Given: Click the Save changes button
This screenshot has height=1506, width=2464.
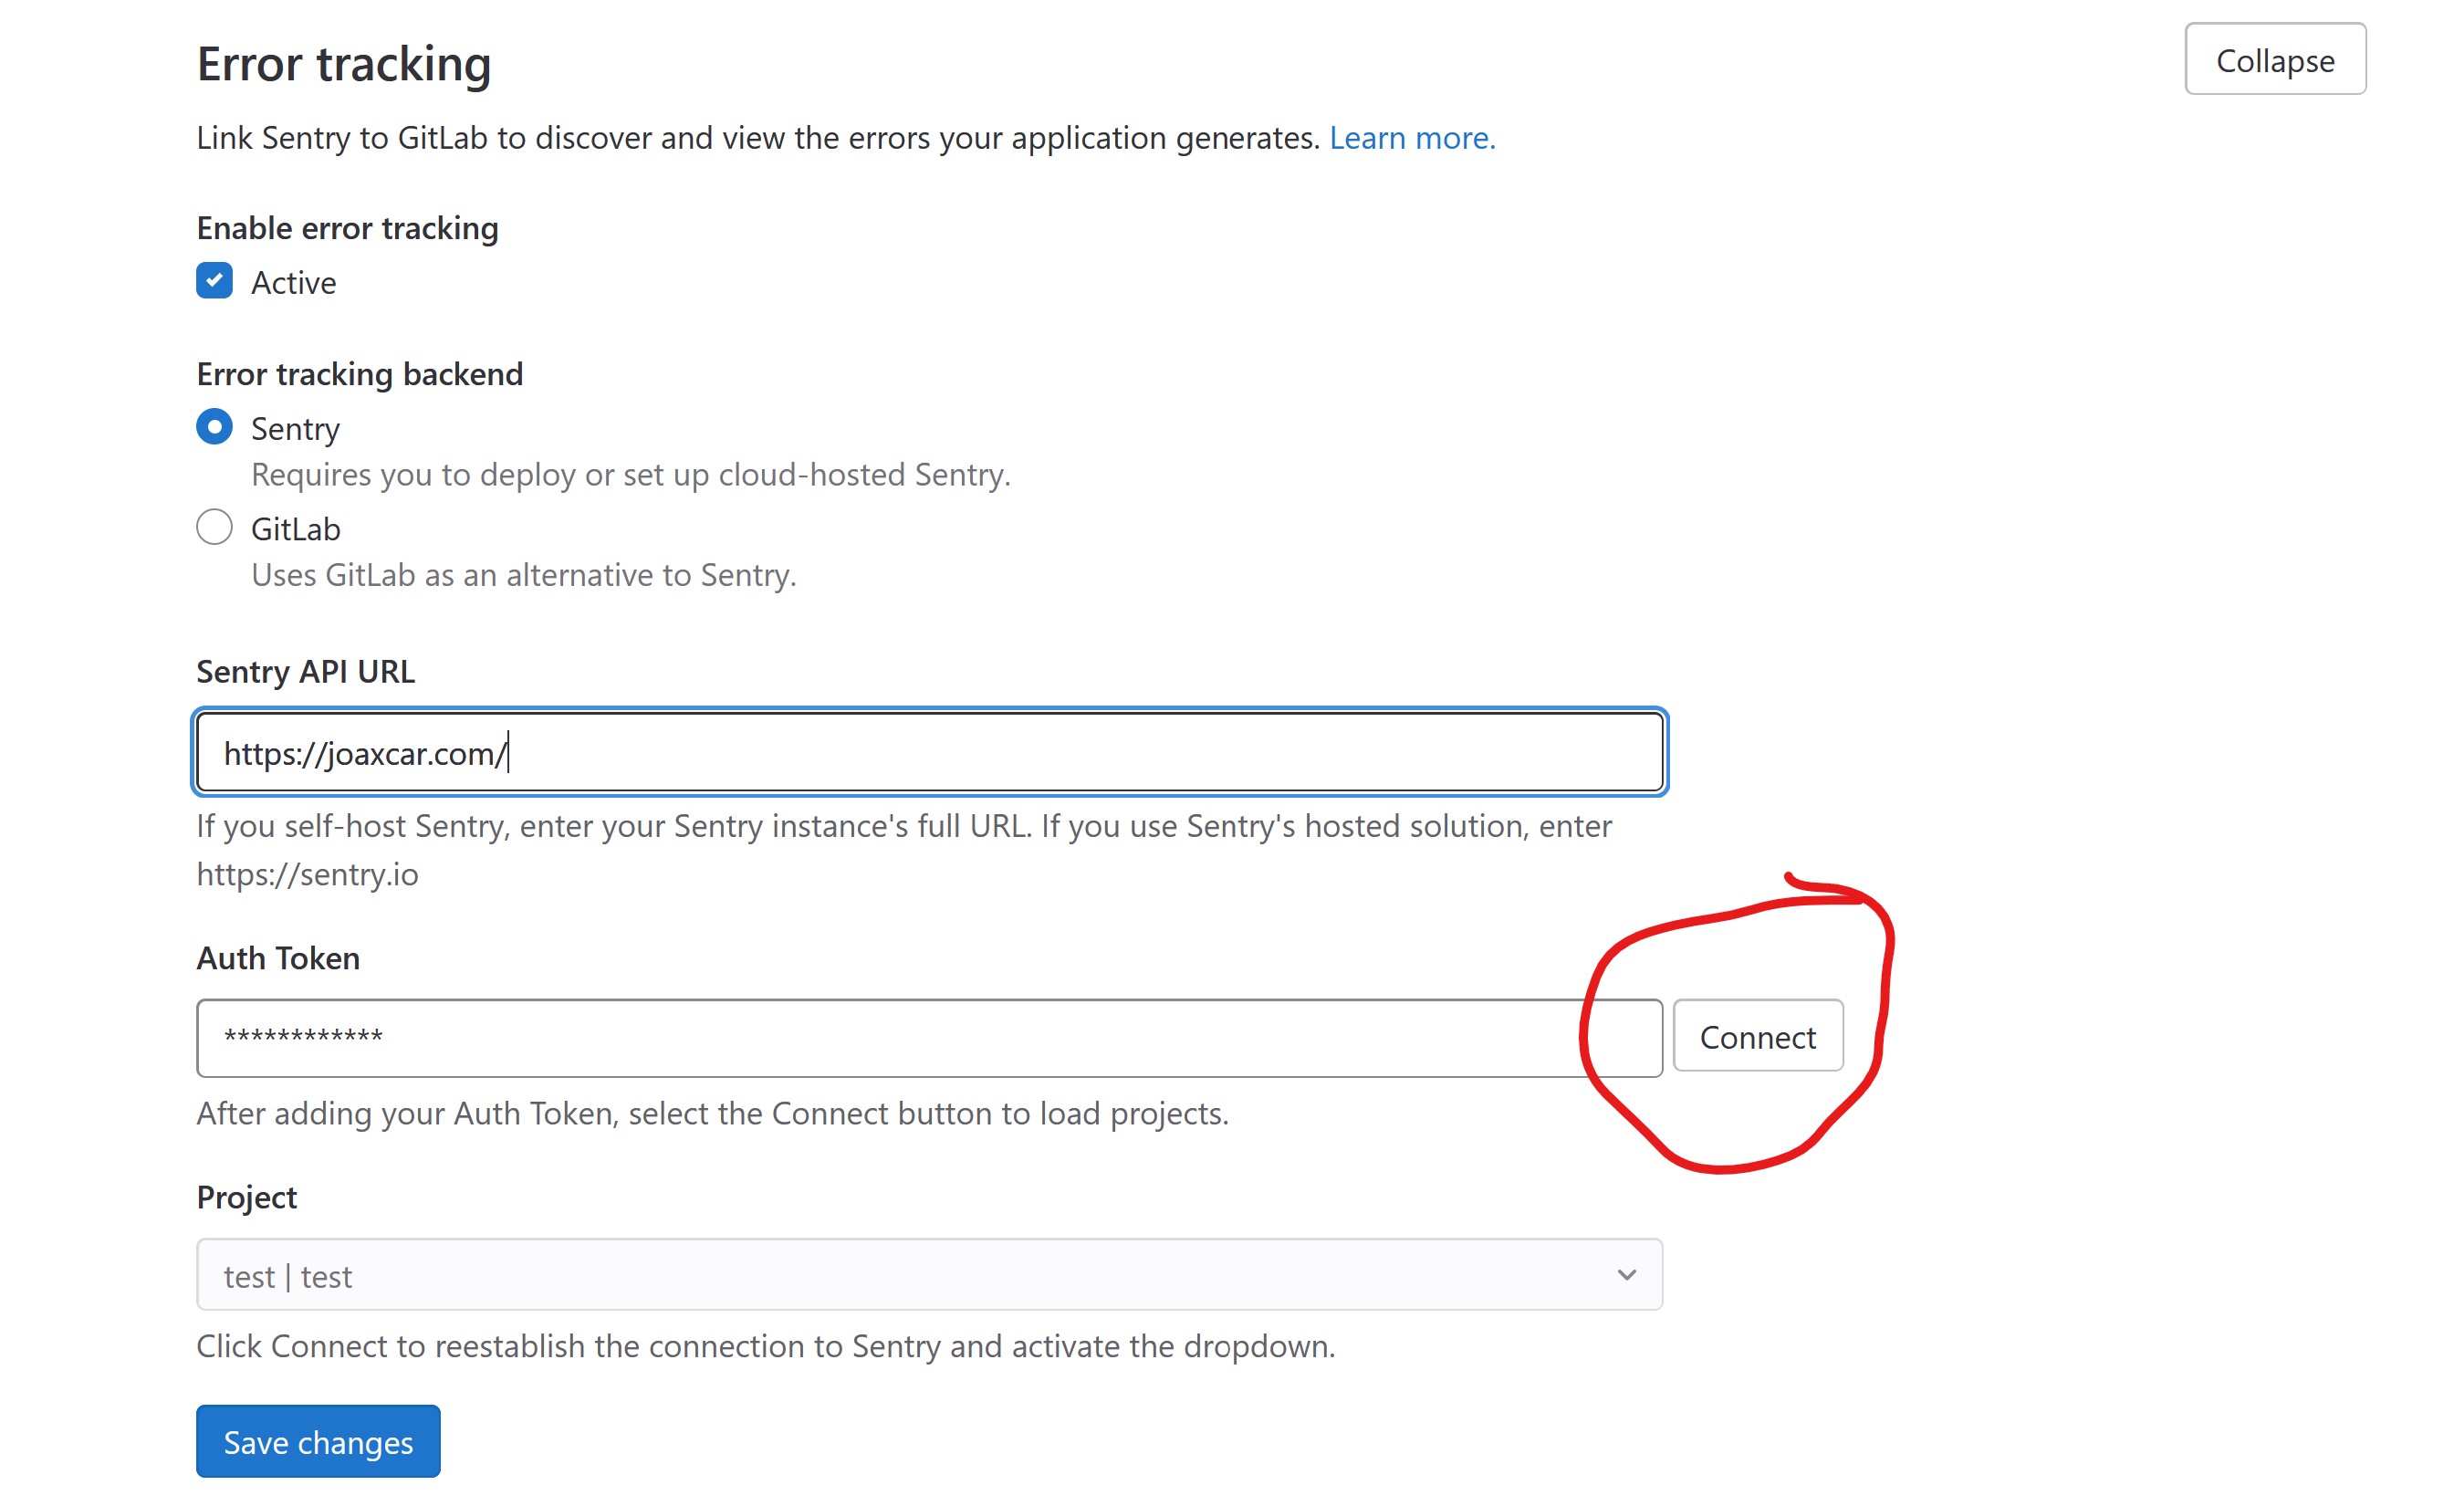Looking at the screenshot, I should pos(318,1441).
